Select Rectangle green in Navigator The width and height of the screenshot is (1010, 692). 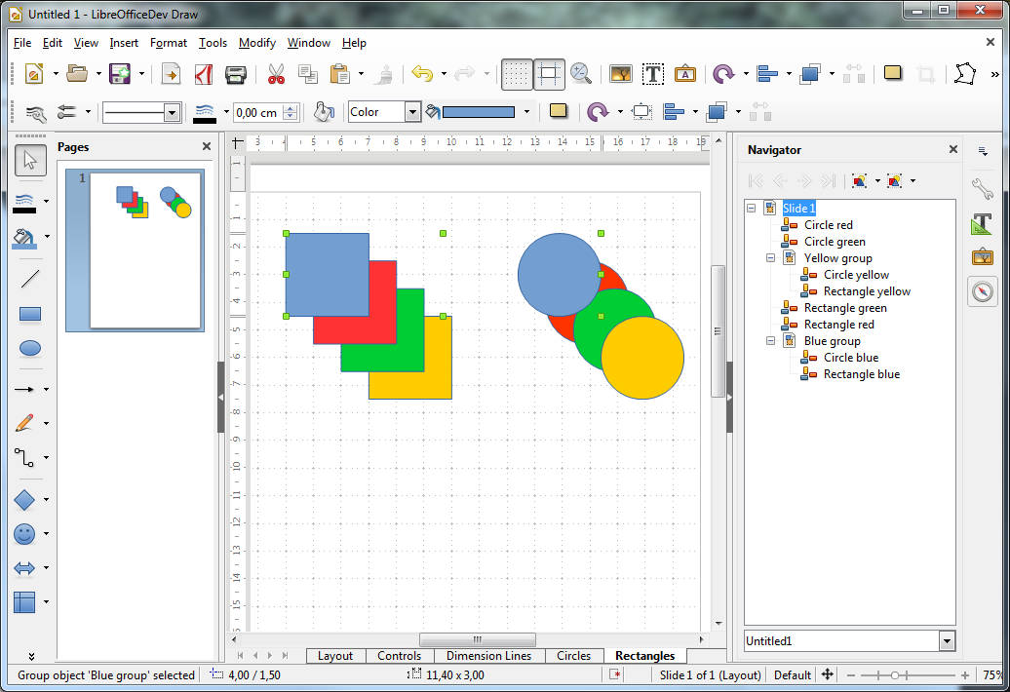[844, 308]
